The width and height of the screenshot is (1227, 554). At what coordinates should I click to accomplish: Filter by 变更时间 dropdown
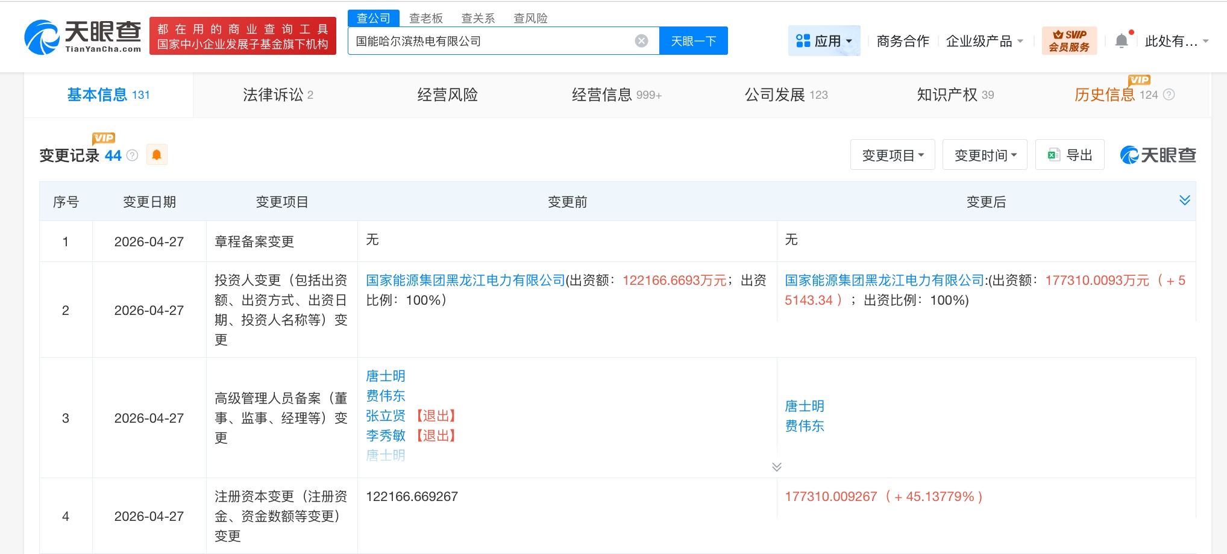[985, 155]
